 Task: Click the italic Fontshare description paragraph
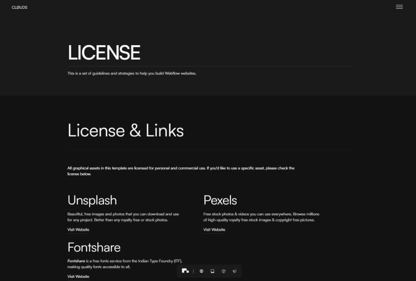(x=124, y=264)
